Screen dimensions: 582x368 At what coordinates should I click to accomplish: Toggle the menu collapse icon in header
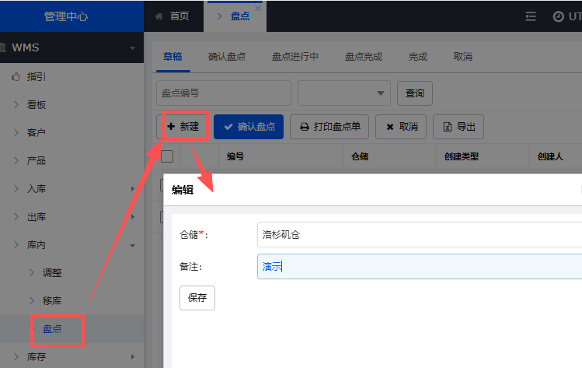(x=531, y=16)
